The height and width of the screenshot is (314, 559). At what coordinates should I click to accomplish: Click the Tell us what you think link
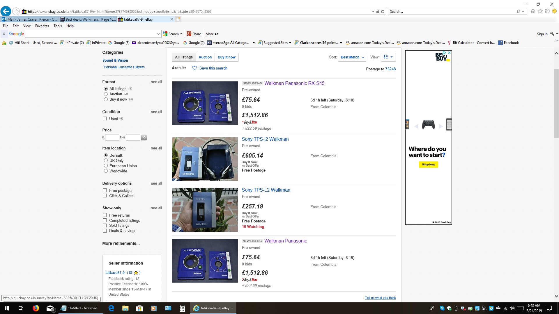(380, 298)
